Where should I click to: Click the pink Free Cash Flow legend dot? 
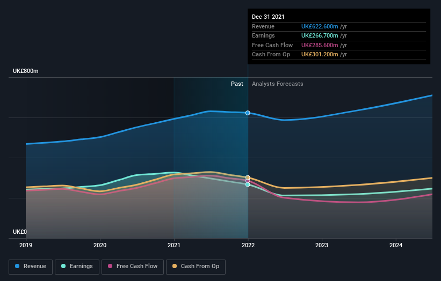pos(110,266)
